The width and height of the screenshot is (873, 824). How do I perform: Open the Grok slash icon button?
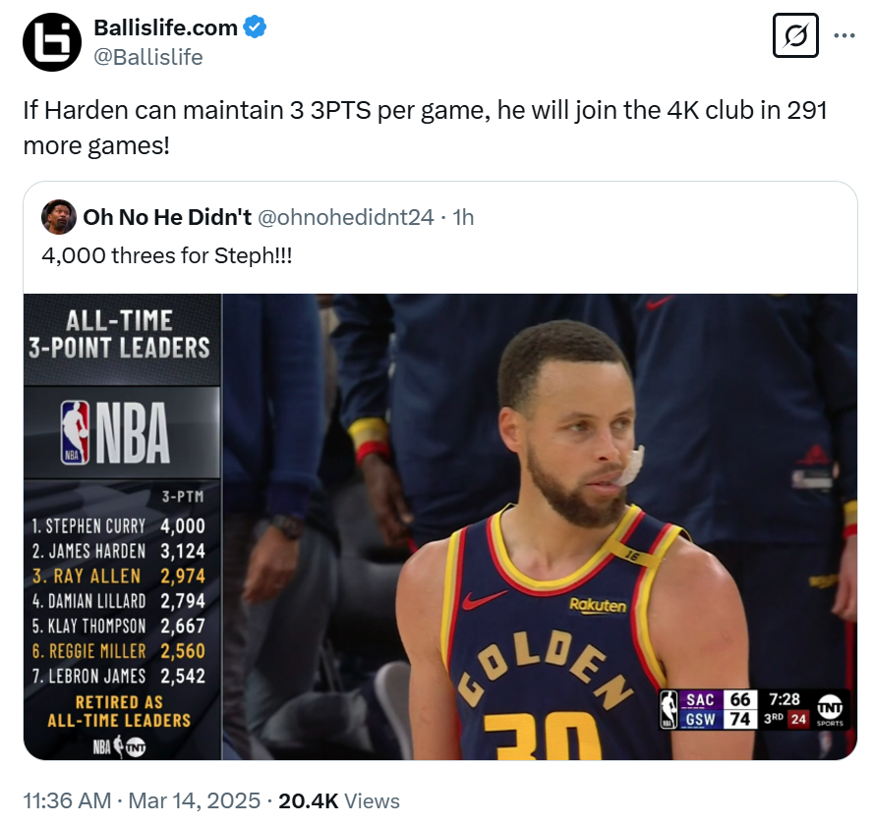click(x=795, y=35)
